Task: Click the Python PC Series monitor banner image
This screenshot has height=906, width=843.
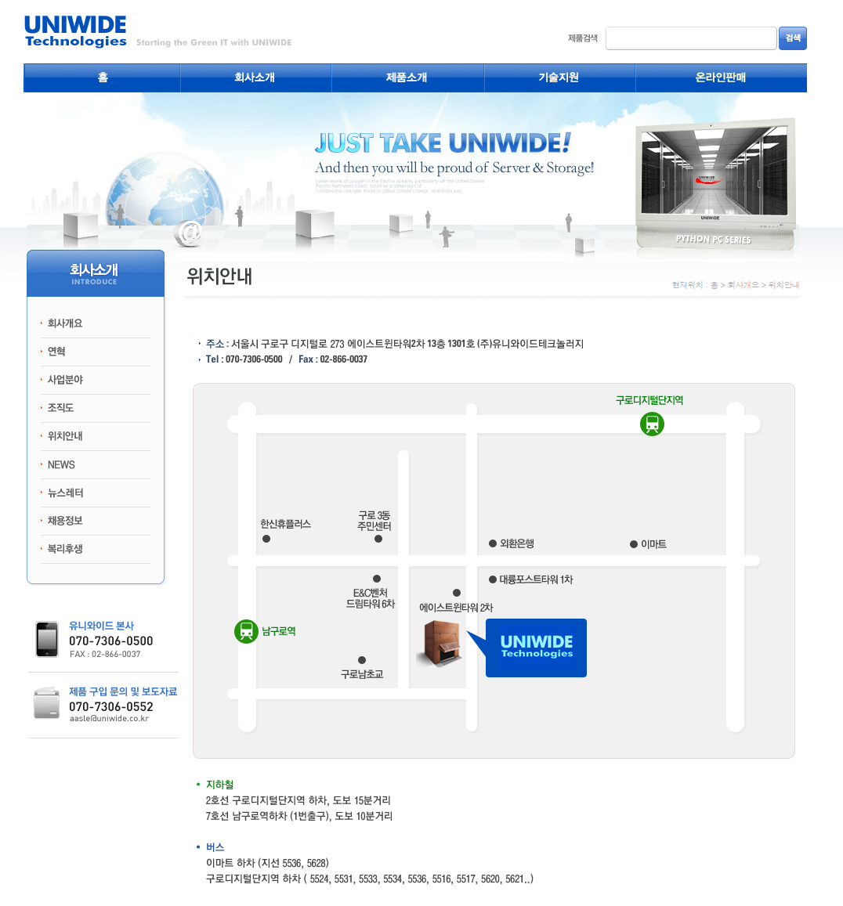Action: point(715,184)
